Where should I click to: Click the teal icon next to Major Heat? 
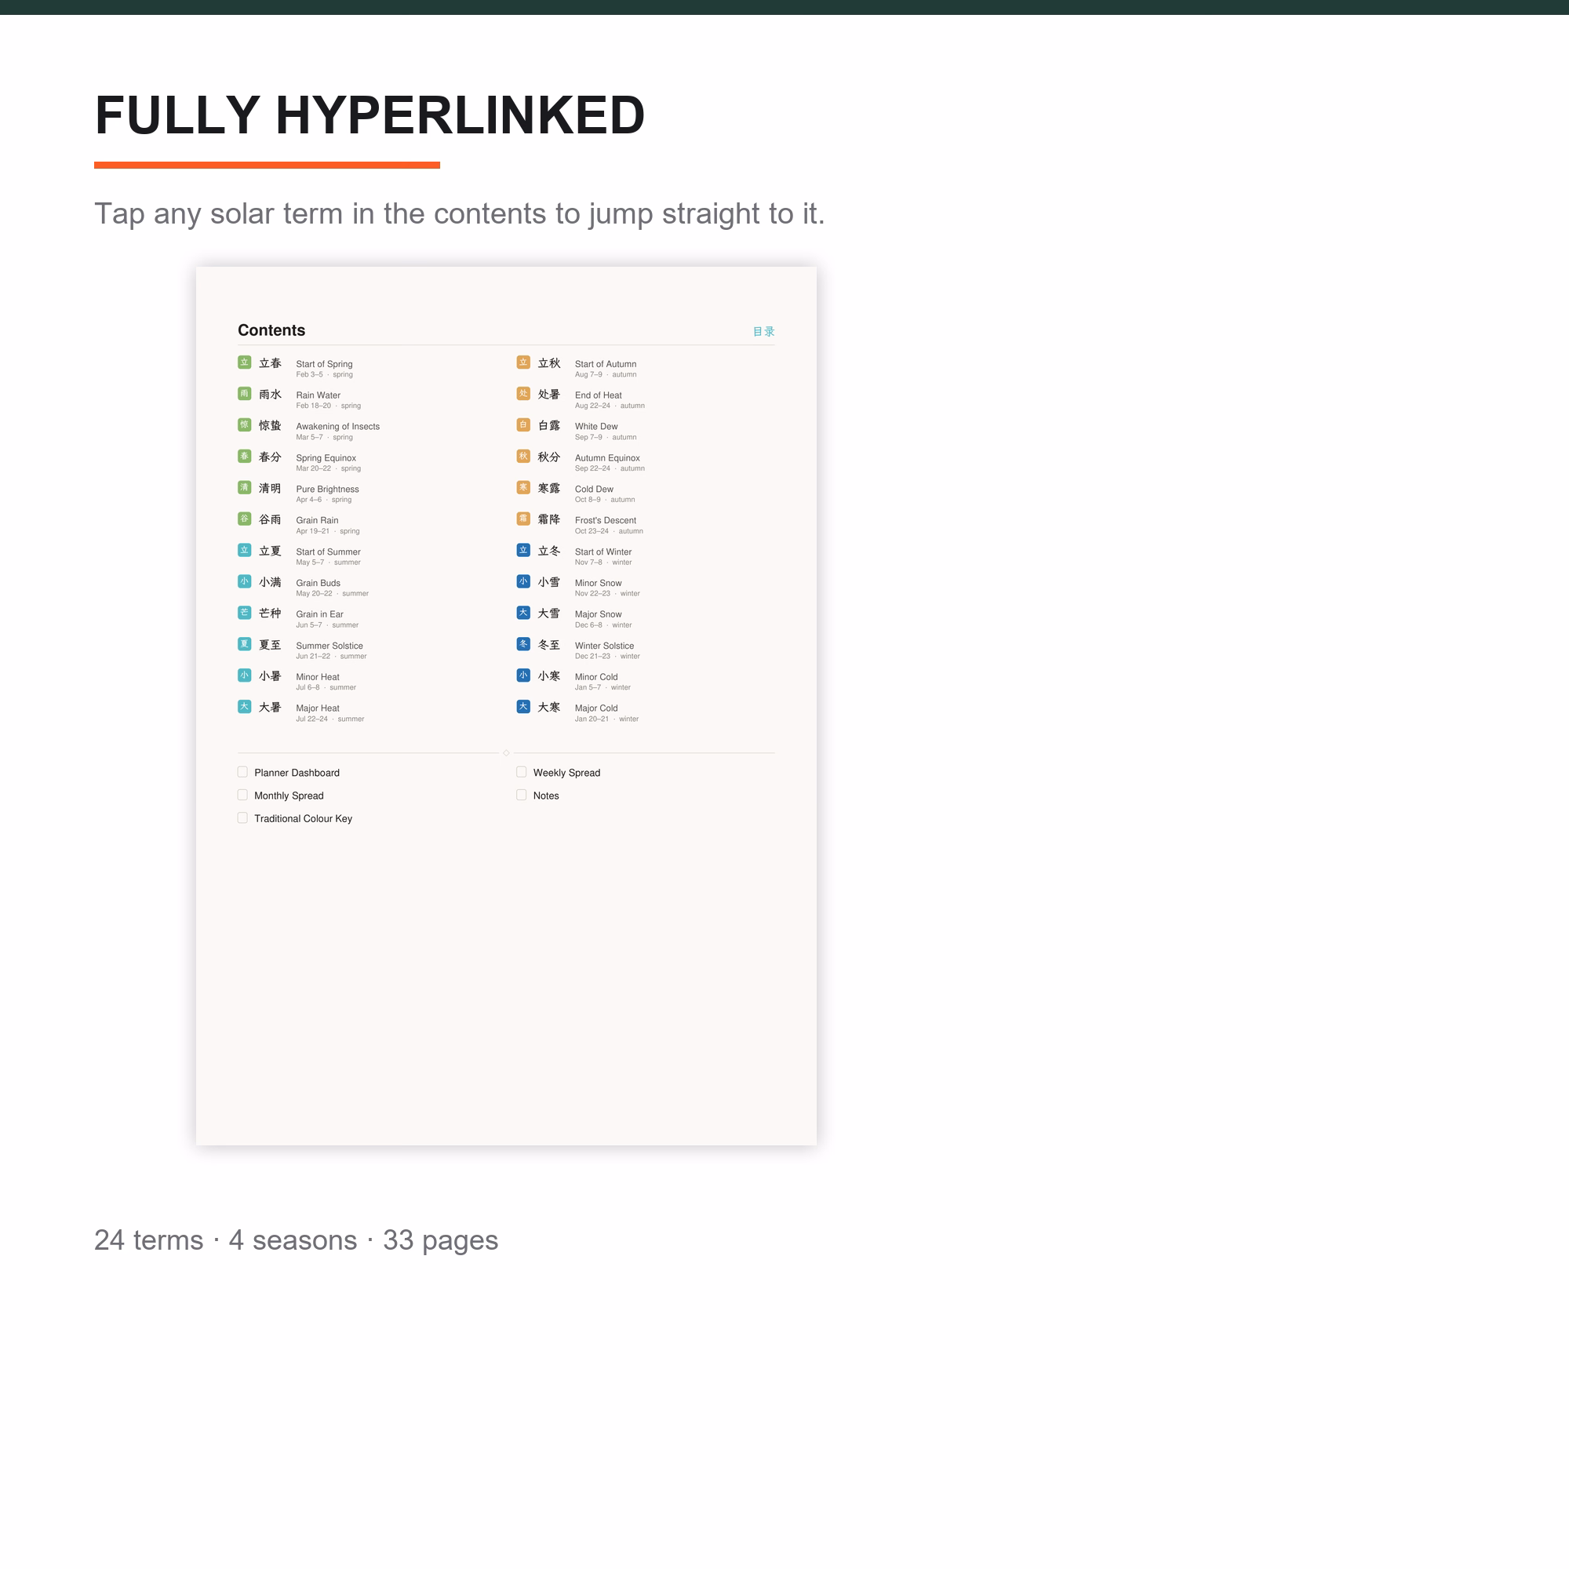[x=245, y=707]
